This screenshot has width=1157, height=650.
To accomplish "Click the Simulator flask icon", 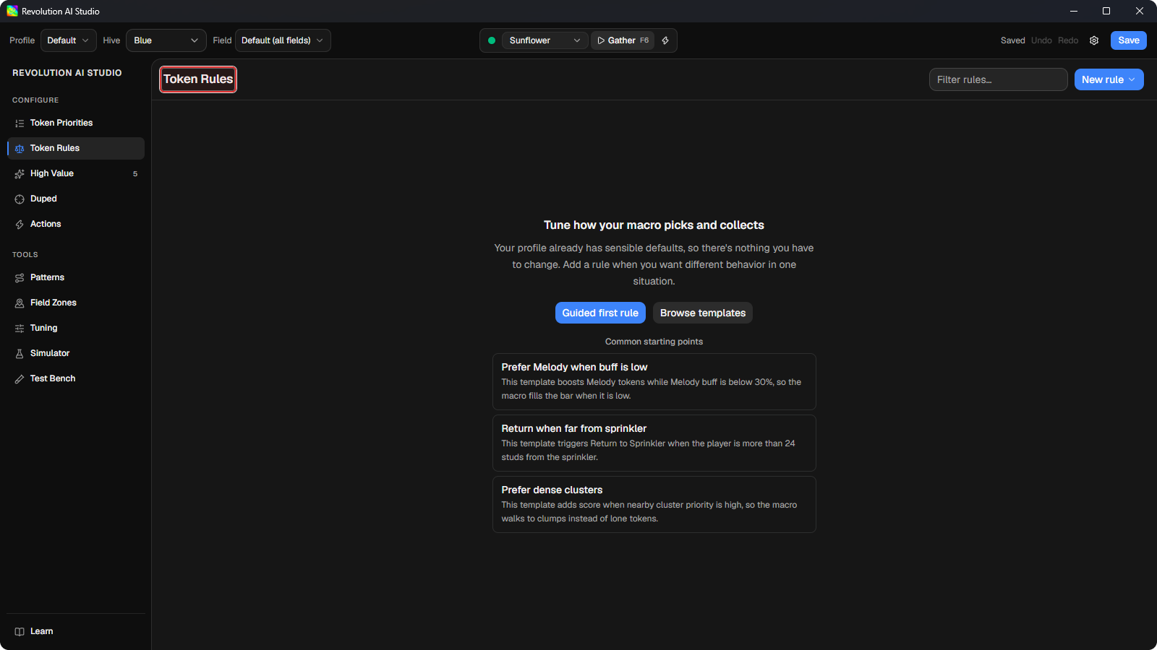I will (20, 354).
